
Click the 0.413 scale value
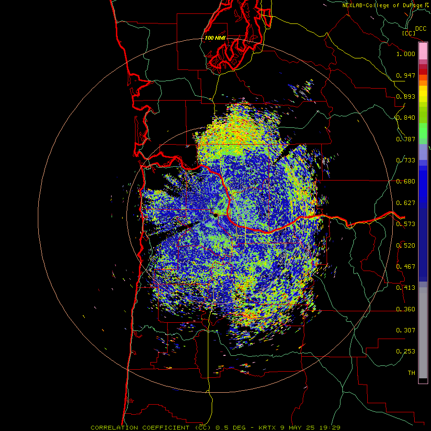click(x=406, y=288)
